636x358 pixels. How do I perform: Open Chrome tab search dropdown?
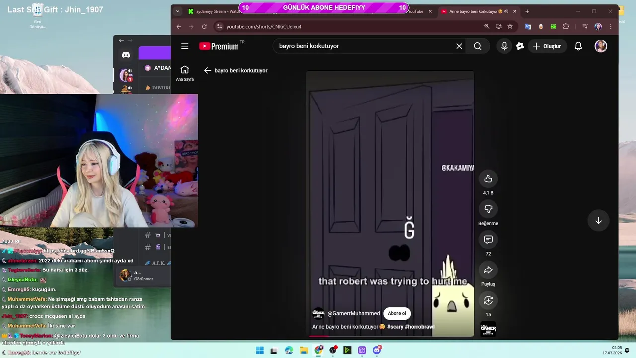point(177,11)
